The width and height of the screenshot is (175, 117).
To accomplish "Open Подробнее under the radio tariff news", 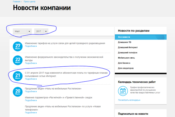I will pyautogui.click(x=31, y=46).
